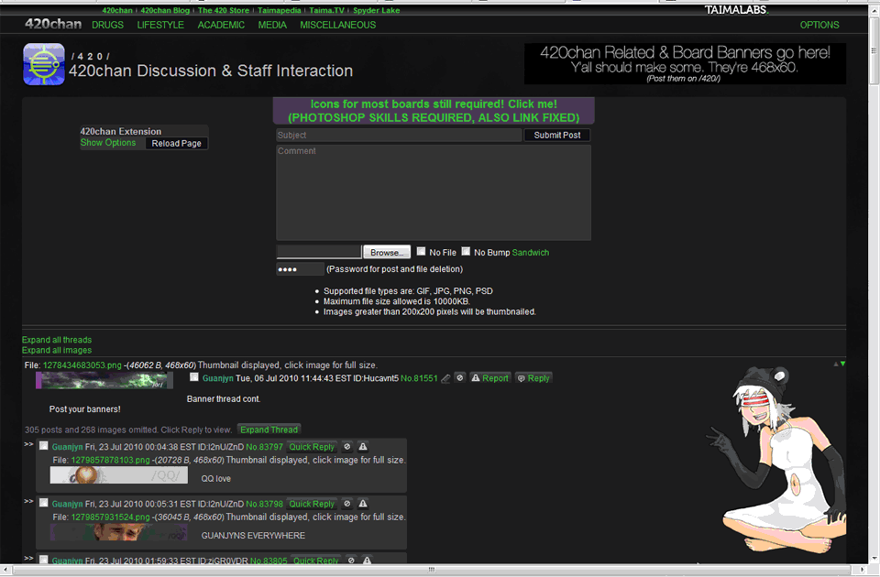This screenshot has width=880, height=577.
Task: Open the Taimapedia link
Action: coord(279,10)
